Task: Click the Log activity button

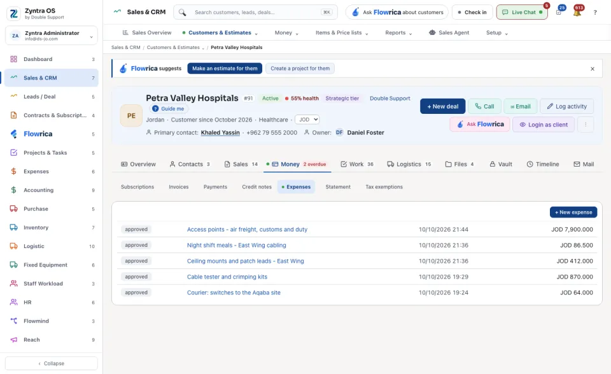Action: pos(566,106)
